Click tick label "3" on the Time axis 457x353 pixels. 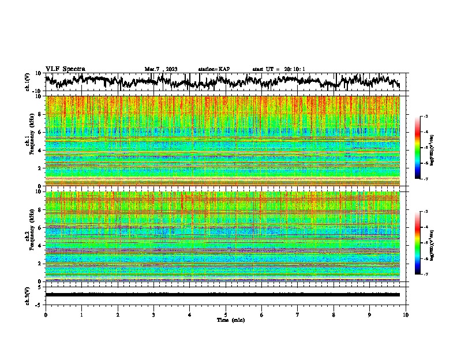(x=153, y=315)
